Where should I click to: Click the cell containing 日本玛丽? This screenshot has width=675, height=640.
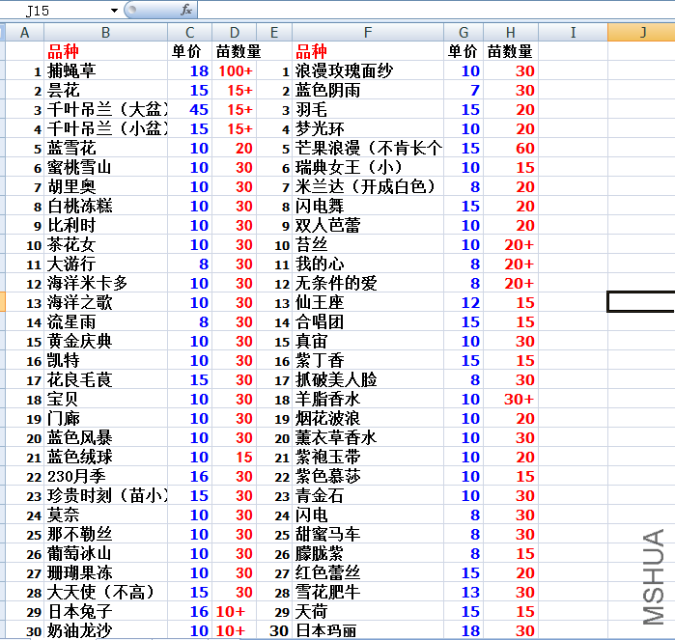(368, 630)
